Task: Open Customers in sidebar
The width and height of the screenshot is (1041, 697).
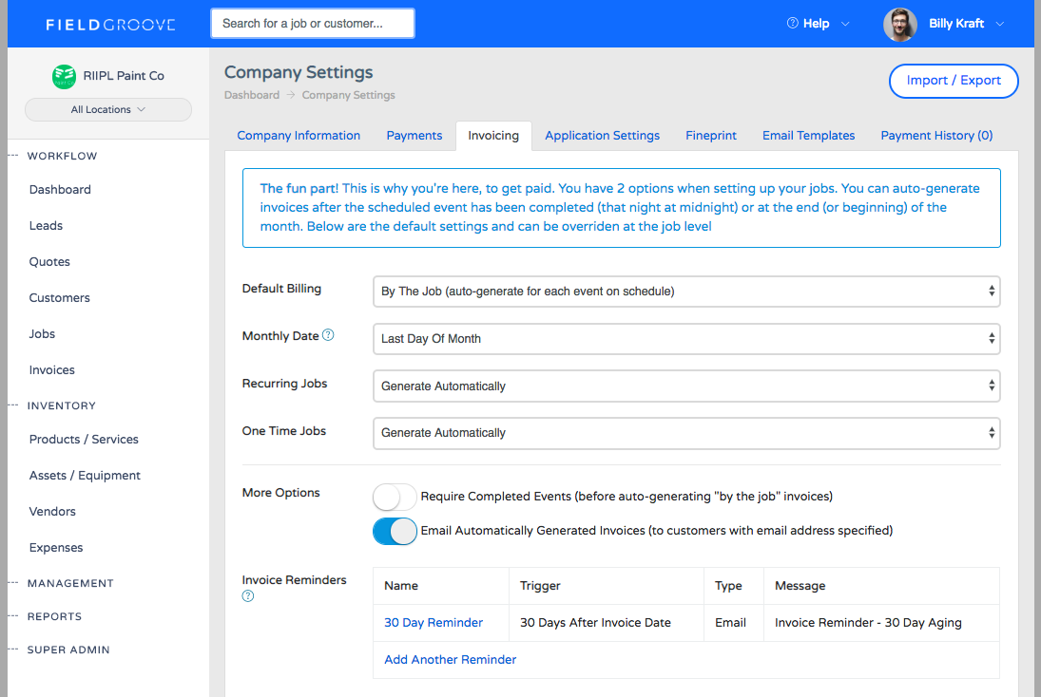Action: click(60, 298)
